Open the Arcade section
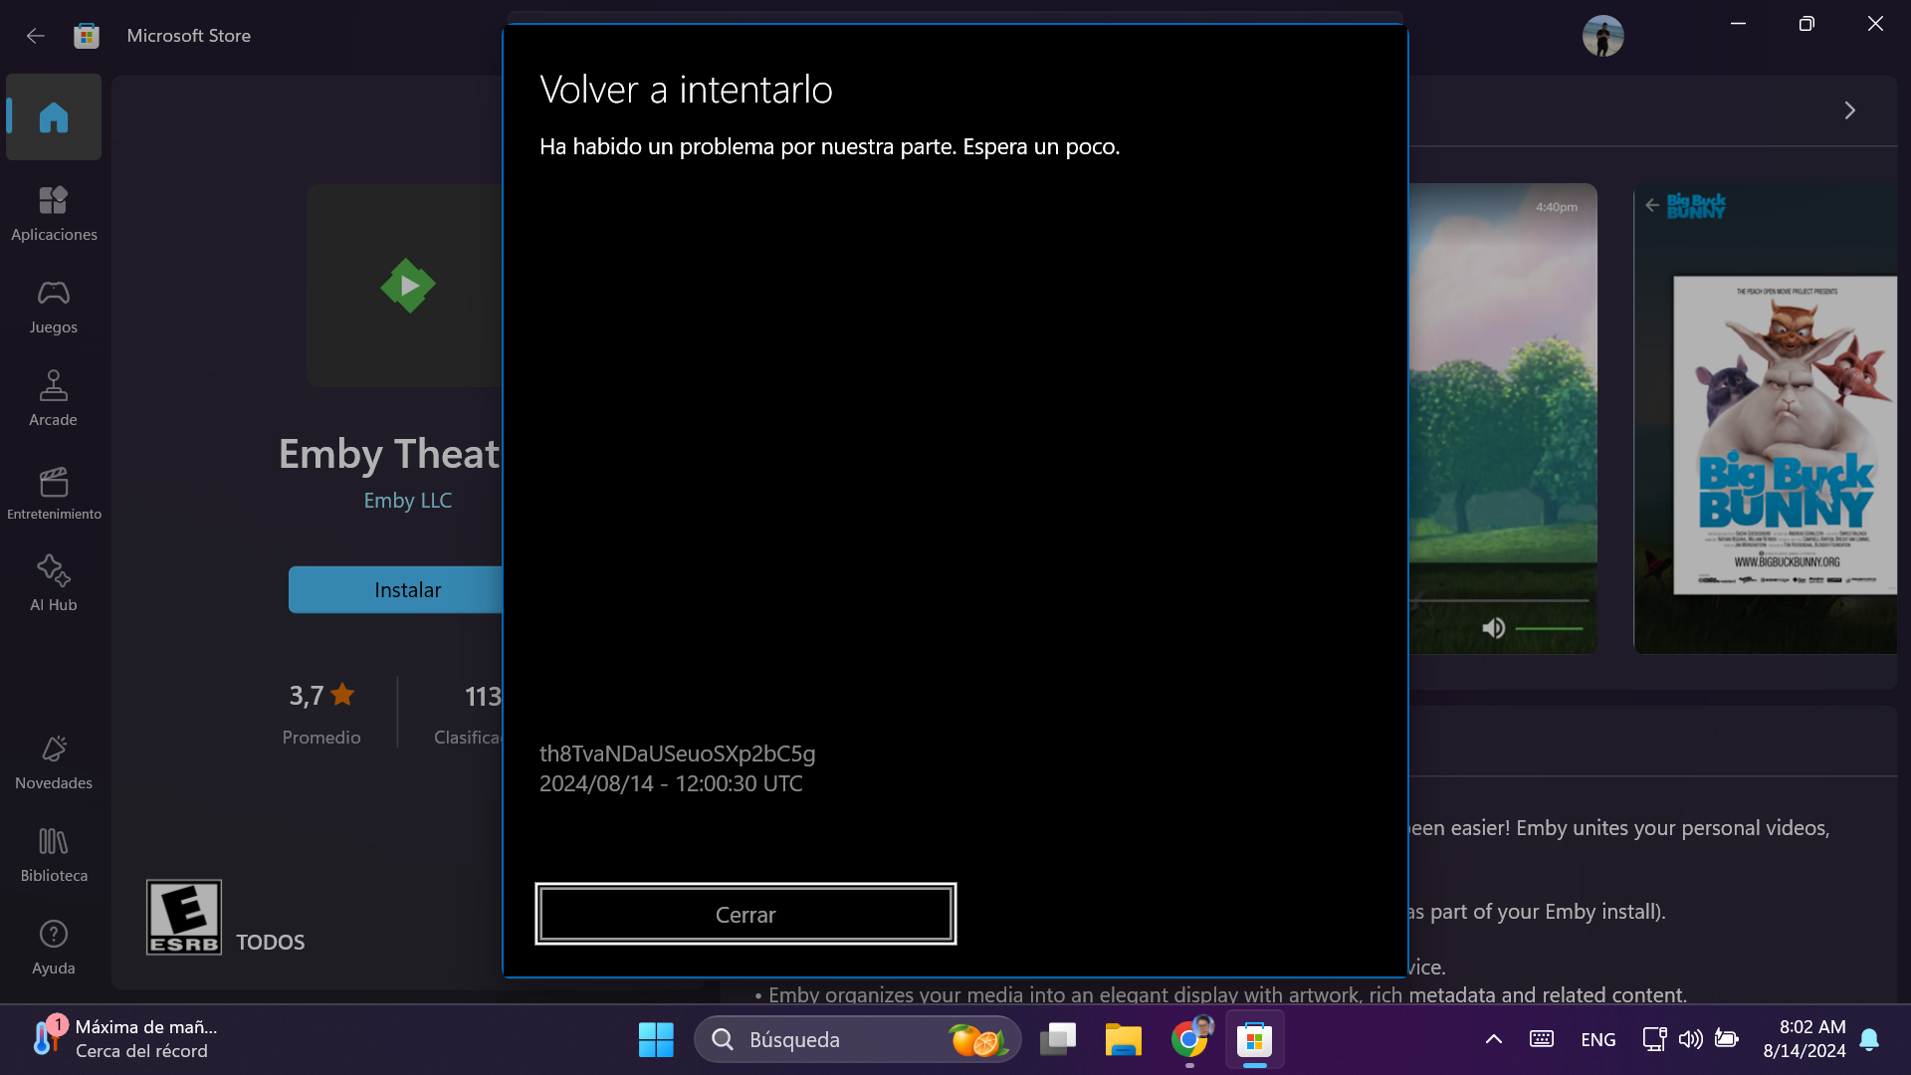 pyautogui.click(x=54, y=398)
